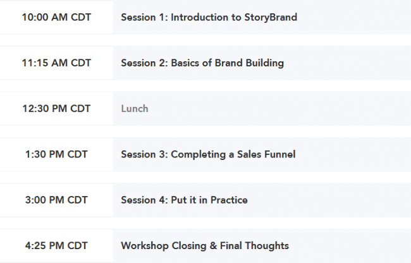Click the word Practice in Session 4
411x263 pixels.
[228, 200]
